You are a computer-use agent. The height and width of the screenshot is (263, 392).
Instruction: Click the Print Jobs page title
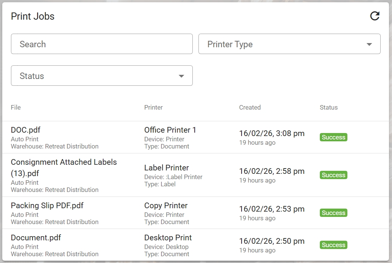point(32,16)
